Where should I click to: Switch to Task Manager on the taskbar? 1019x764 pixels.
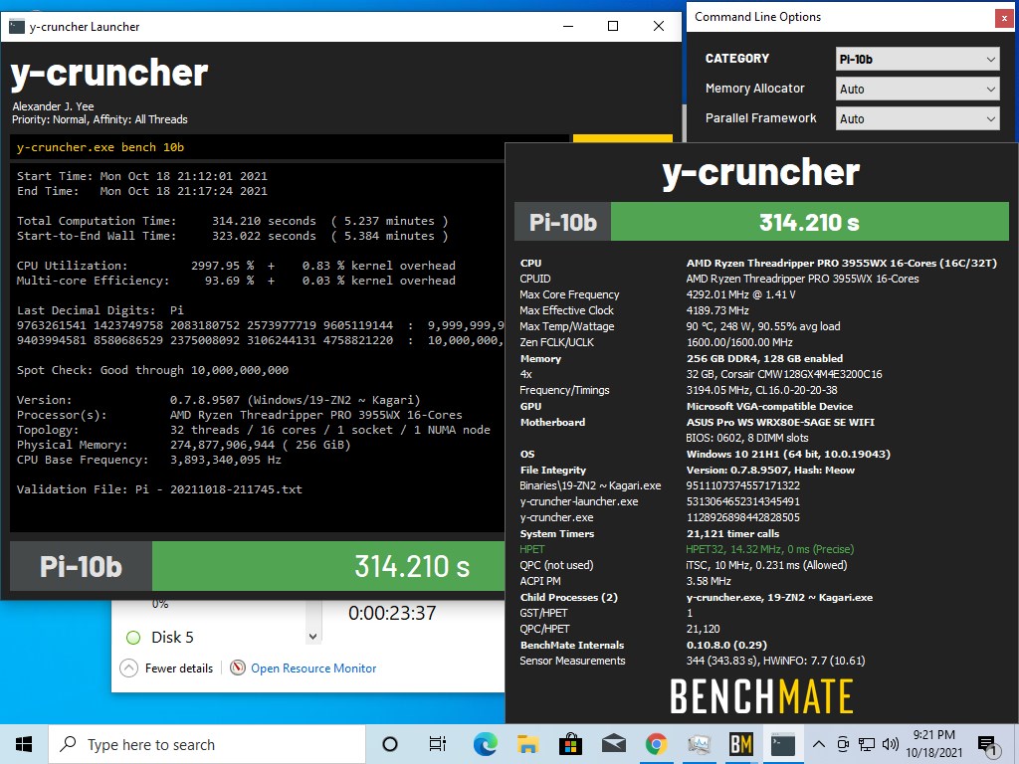700,744
